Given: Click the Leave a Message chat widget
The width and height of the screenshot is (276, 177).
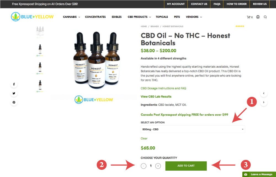Looking at the screenshot, I should pos(259,174).
